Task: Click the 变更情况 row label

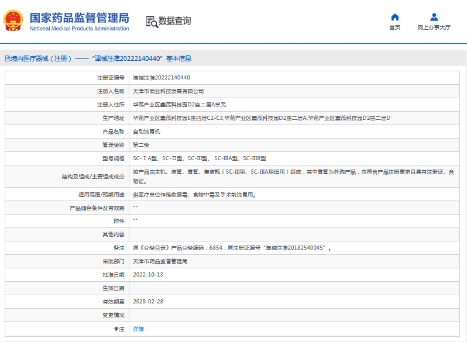Action: (114, 315)
